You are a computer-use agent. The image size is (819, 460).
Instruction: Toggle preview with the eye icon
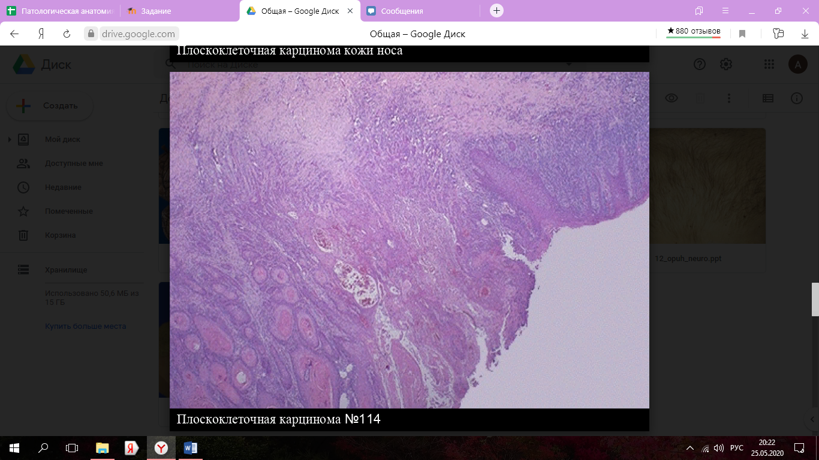(x=671, y=98)
